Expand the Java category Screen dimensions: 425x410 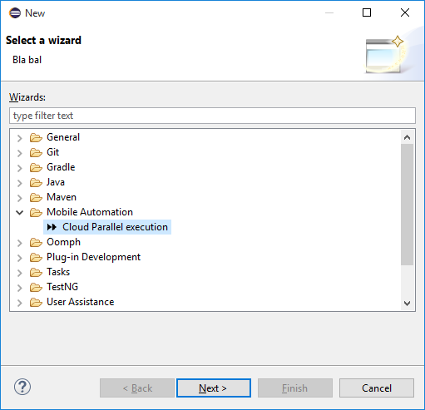pos(19,183)
